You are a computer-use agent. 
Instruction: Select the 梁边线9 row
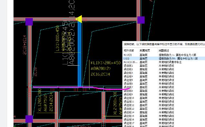tap(164, 94)
